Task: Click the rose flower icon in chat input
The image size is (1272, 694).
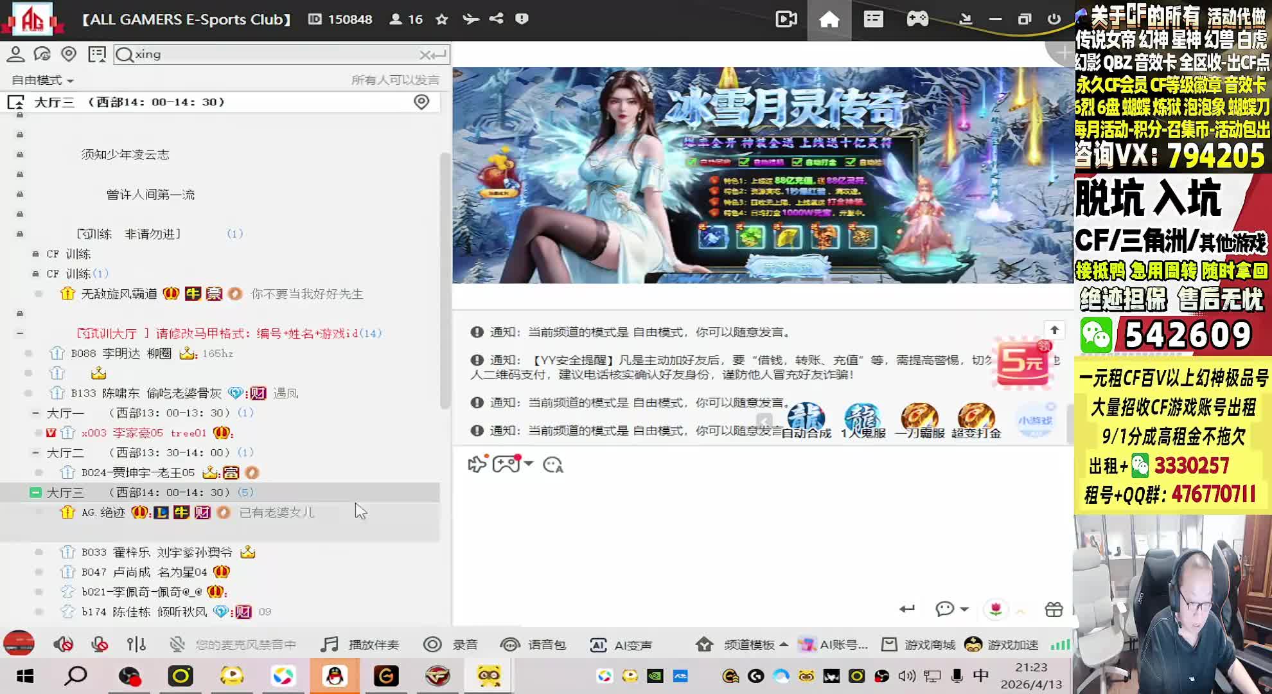Action: tap(996, 609)
